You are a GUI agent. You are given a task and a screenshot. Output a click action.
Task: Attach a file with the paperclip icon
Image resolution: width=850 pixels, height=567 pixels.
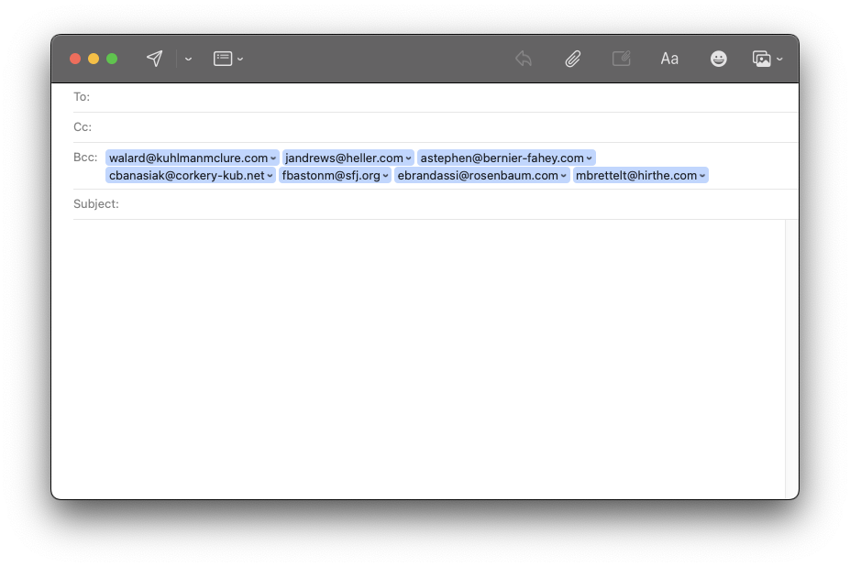573,59
